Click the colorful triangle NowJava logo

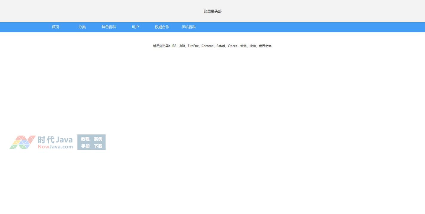point(22,142)
